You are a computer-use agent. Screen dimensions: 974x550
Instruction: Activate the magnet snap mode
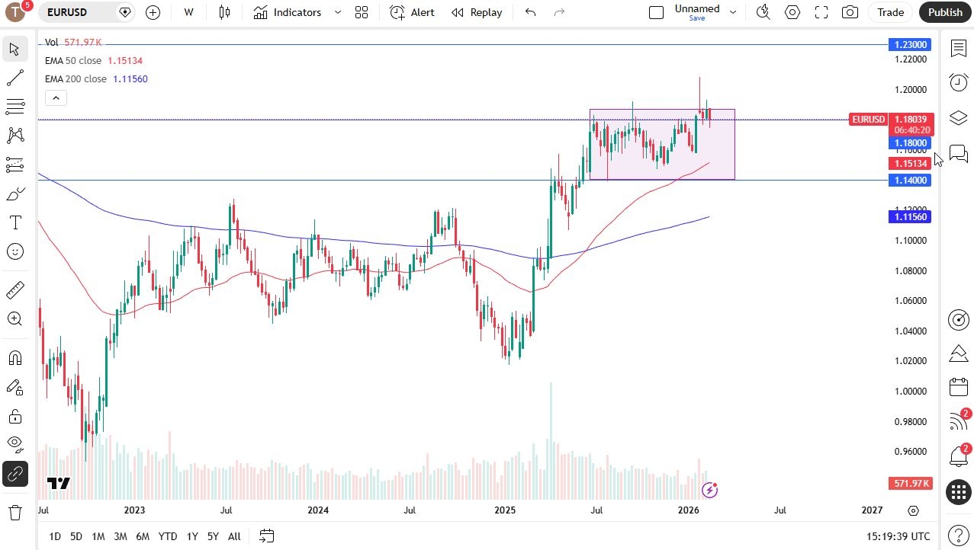[14, 358]
